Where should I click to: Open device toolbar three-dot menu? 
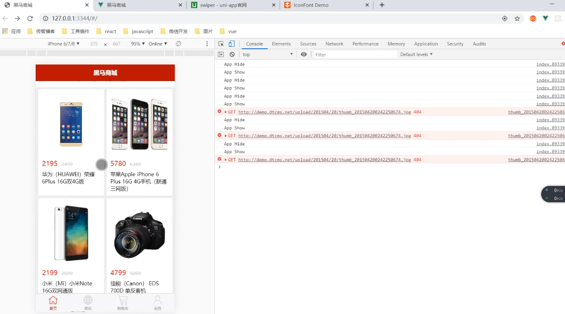coord(207,44)
